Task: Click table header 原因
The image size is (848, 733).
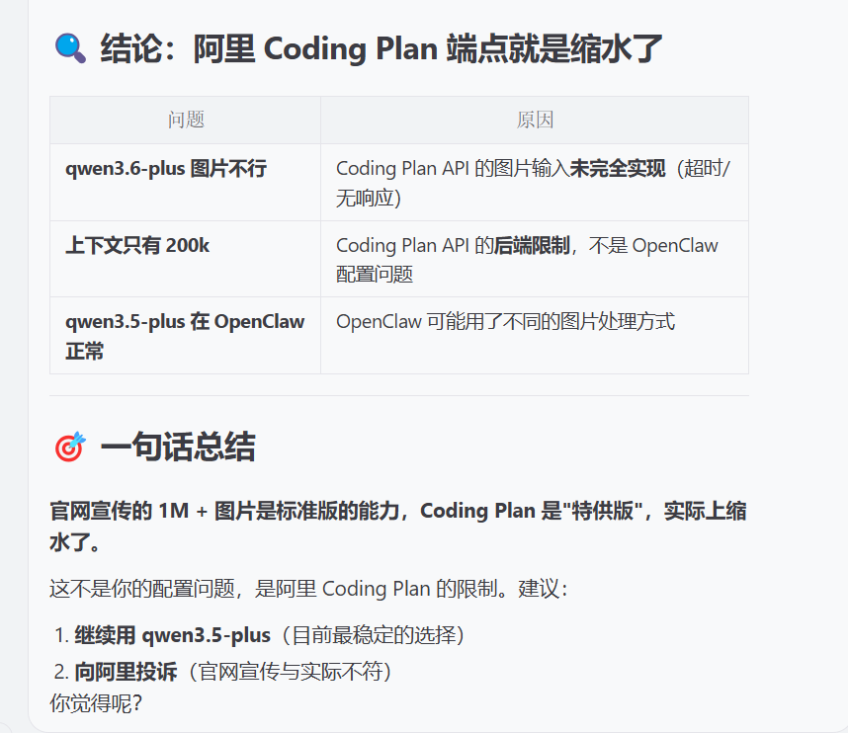Action: (535, 120)
